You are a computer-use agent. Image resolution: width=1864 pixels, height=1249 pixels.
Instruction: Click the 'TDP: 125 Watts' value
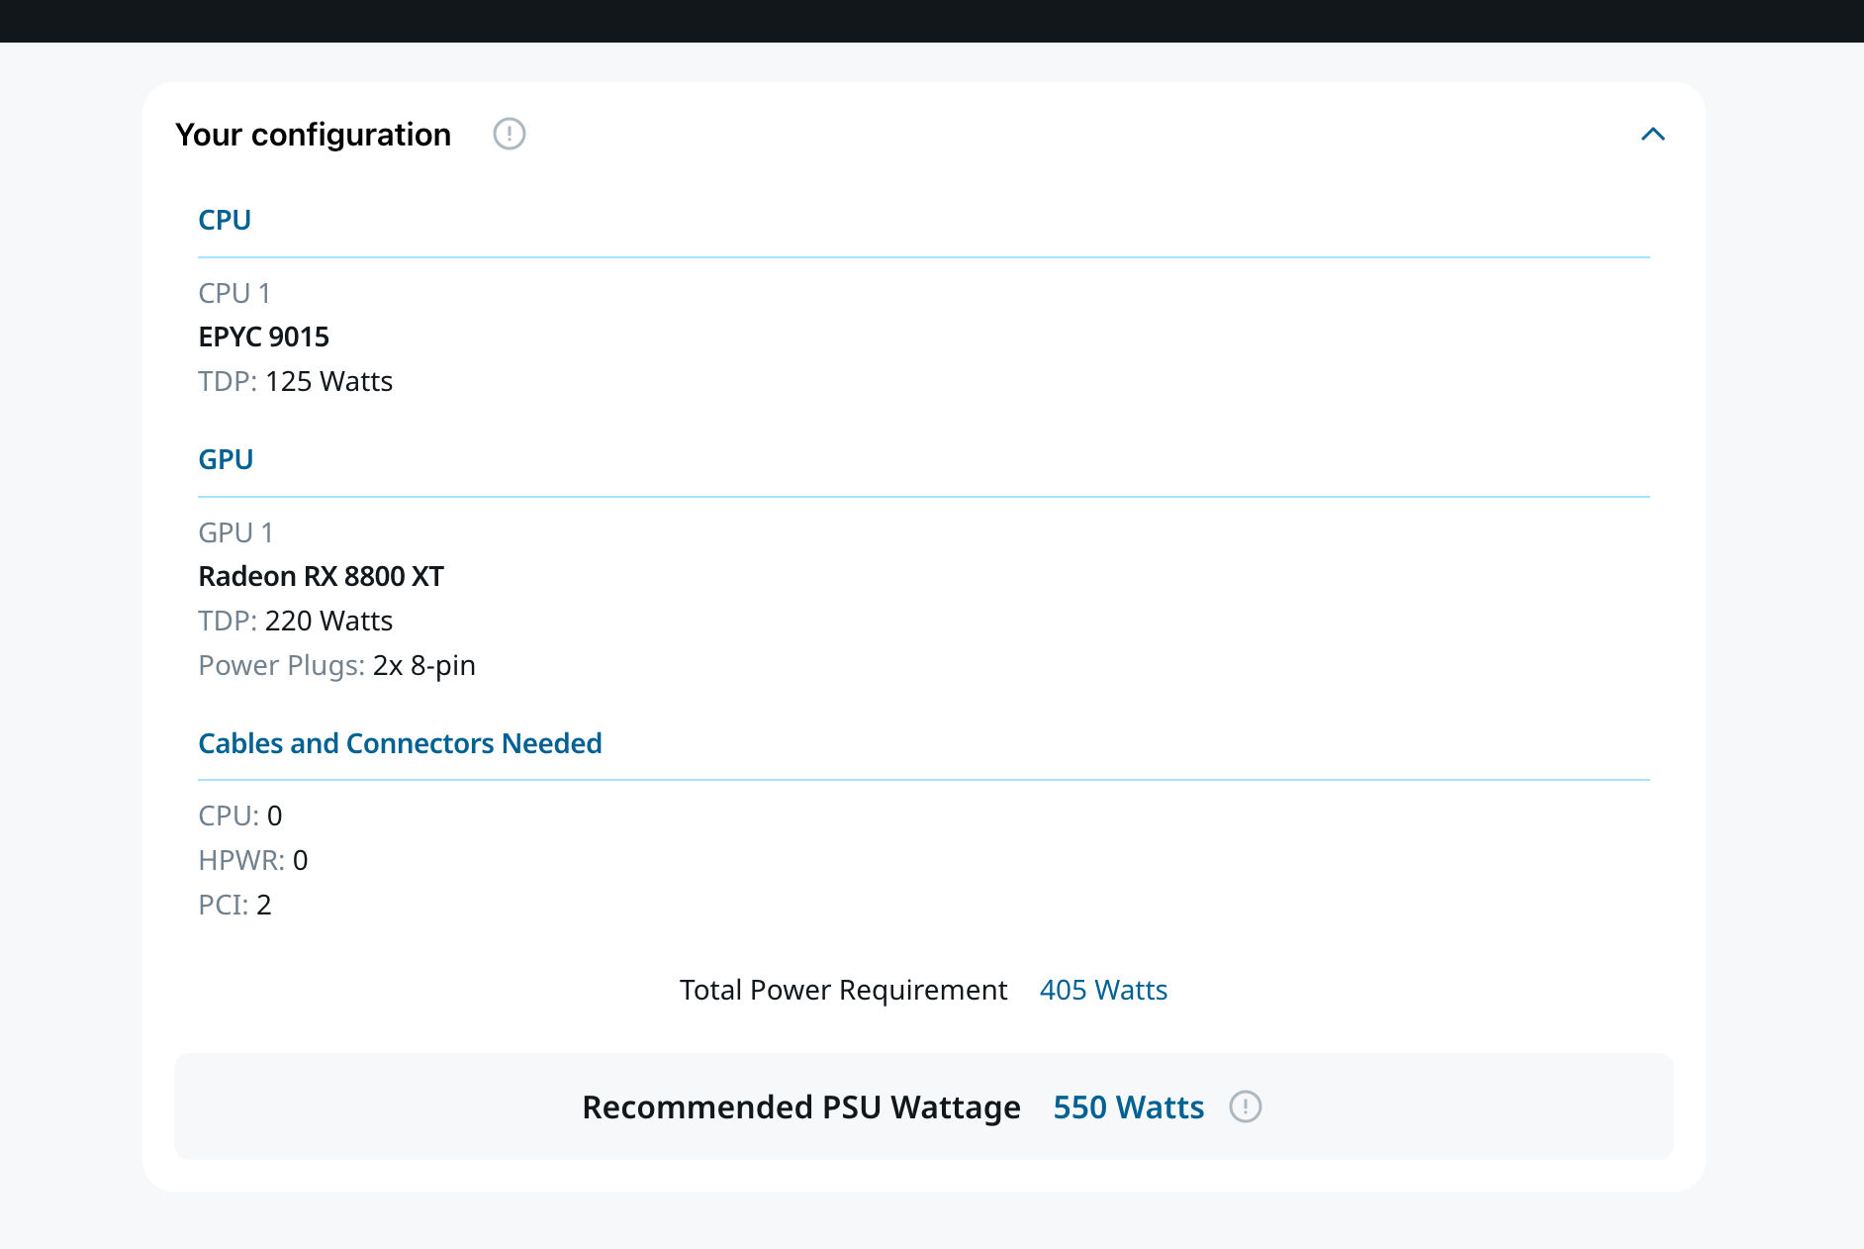tap(296, 381)
